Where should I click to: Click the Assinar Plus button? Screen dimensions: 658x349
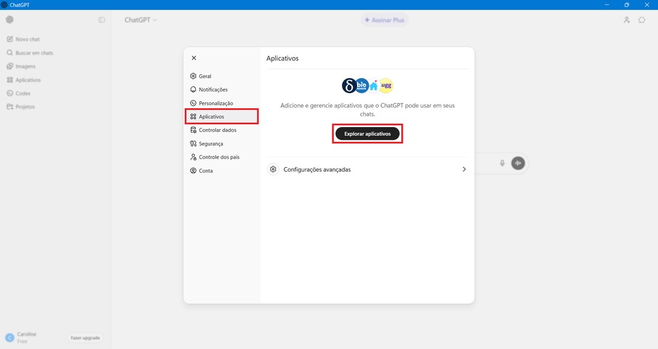[x=385, y=19]
